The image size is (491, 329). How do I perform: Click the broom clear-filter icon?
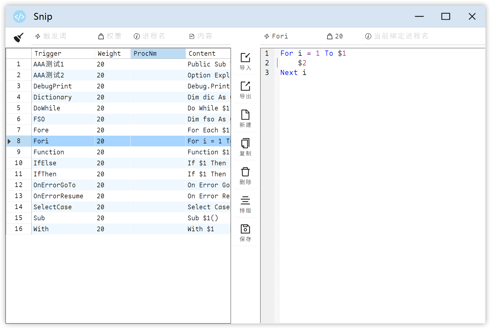point(18,37)
